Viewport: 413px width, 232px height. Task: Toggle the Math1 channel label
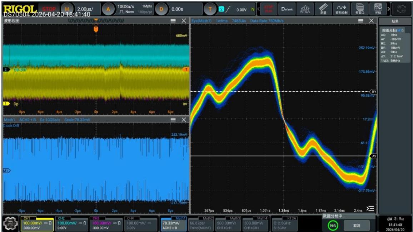[x=174, y=223]
